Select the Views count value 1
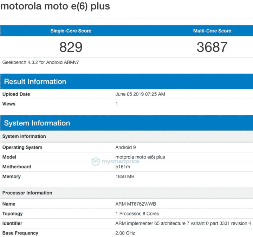Image resolution: width=253 pixels, height=237 pixels. click(x=117, y=104)
